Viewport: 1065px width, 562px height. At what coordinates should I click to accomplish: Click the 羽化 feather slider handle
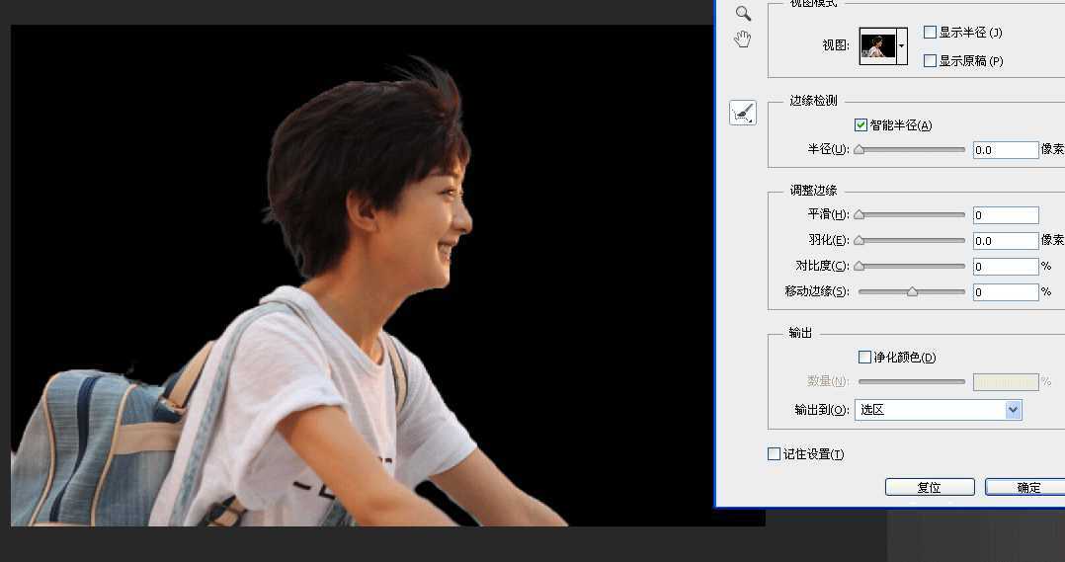(x=860, y=240)
